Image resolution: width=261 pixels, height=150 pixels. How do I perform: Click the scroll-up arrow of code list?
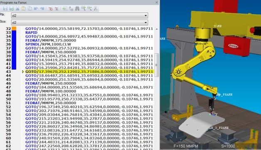[157, 29]
